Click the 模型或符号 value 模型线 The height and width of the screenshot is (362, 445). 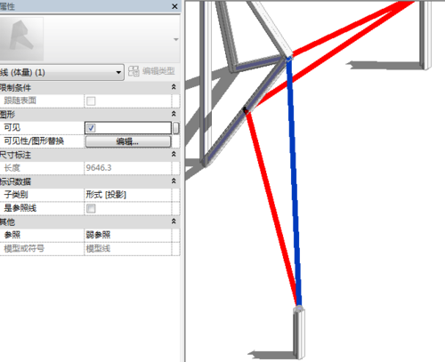coord(98,248)
